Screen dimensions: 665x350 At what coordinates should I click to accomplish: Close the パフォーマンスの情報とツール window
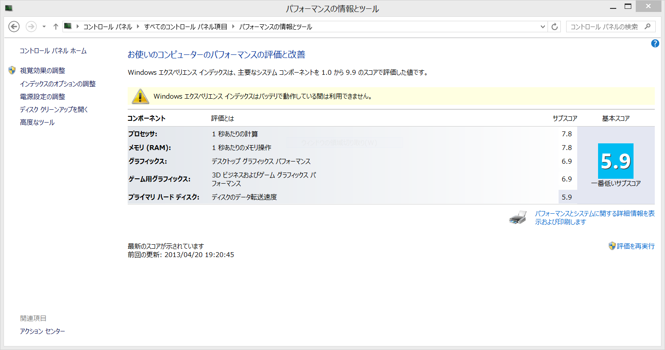click(x=648, y=6)
